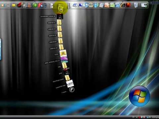The height and width of the screenshot is (119, 159).
Task: Click the circular arrow icon at stack bottom
Action: [x=72, y=90]
